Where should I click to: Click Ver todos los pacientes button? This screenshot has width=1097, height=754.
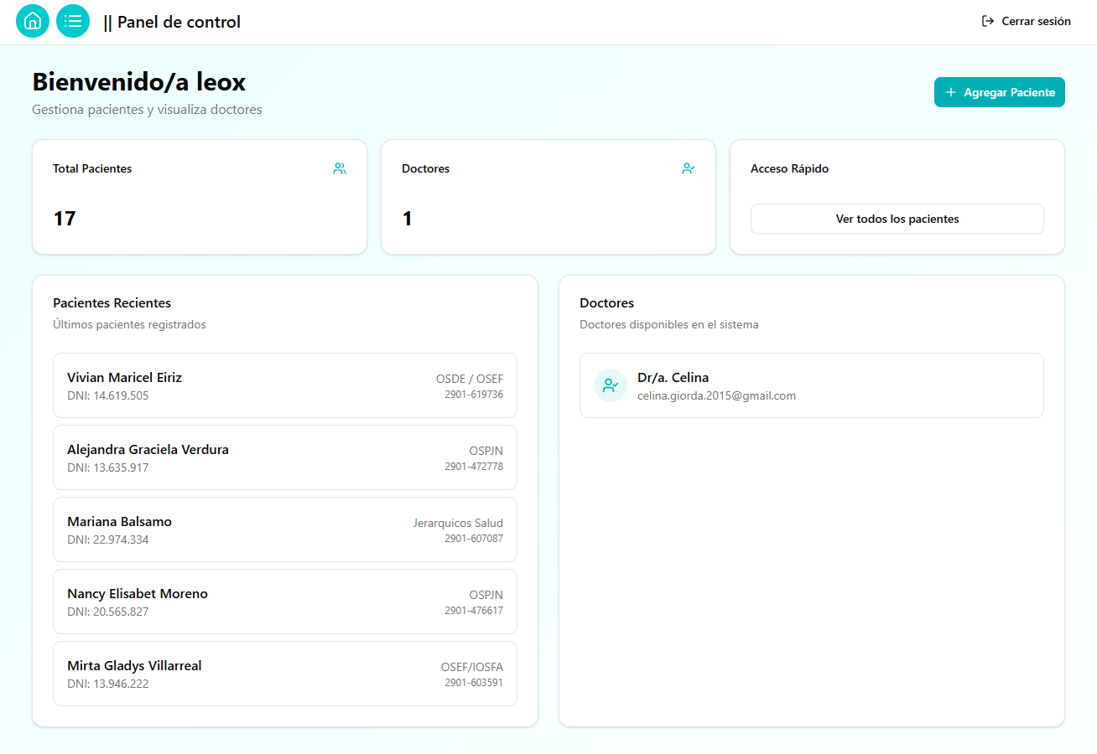tap(897, 219)
